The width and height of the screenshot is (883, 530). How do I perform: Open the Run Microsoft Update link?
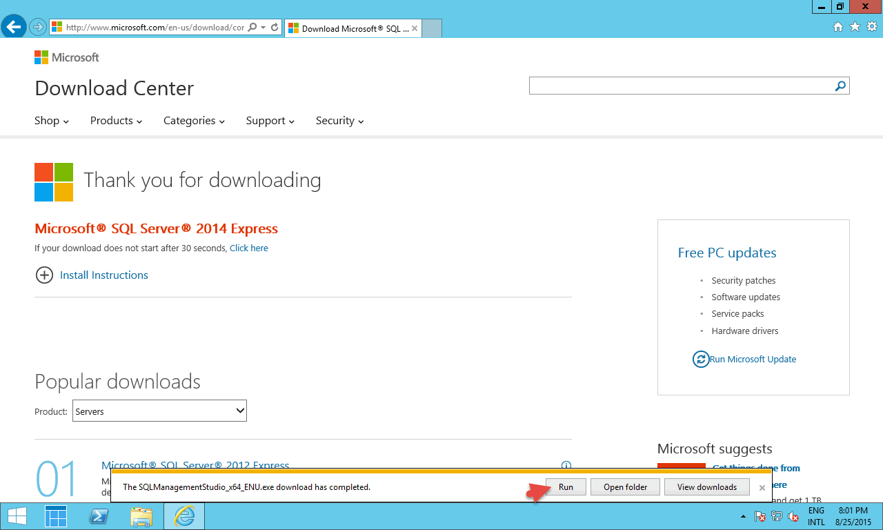753,359
